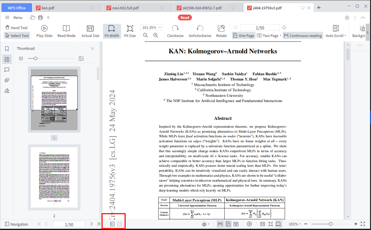Click the larger thumbnails icon
Image resolution: width=371 pixels, height=230 pixels.
coord(81,59)
